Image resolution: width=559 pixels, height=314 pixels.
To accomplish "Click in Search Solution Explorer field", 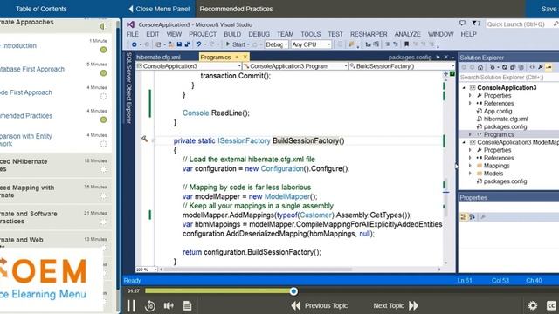I will point(508,78).
